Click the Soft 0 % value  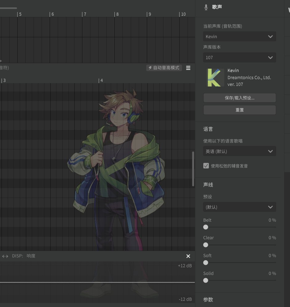[272, 256]
